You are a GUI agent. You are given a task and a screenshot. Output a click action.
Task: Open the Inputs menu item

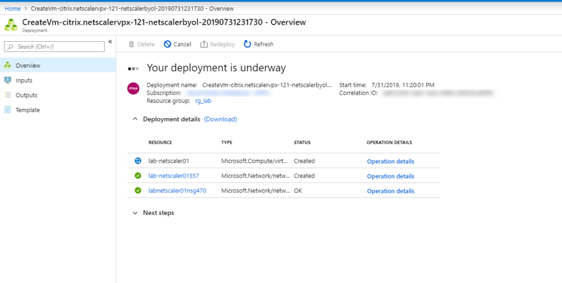tap(58, 80)
